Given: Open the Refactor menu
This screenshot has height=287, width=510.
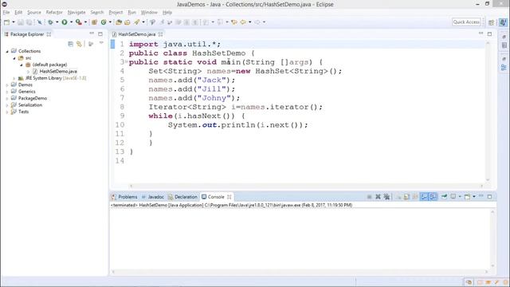Looking at the screenshot, I should coord(54,13).
